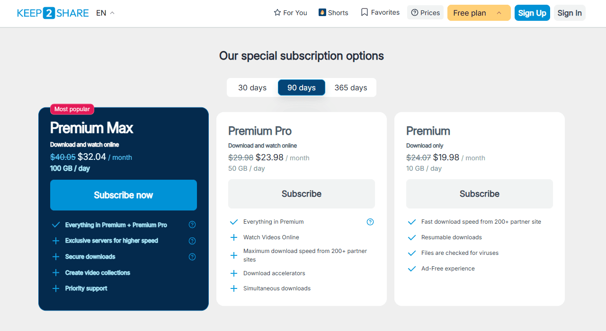
Task: Click the question icon beside Exclusive servers feature
Action: pyautogui.click(x=192, y=241)
